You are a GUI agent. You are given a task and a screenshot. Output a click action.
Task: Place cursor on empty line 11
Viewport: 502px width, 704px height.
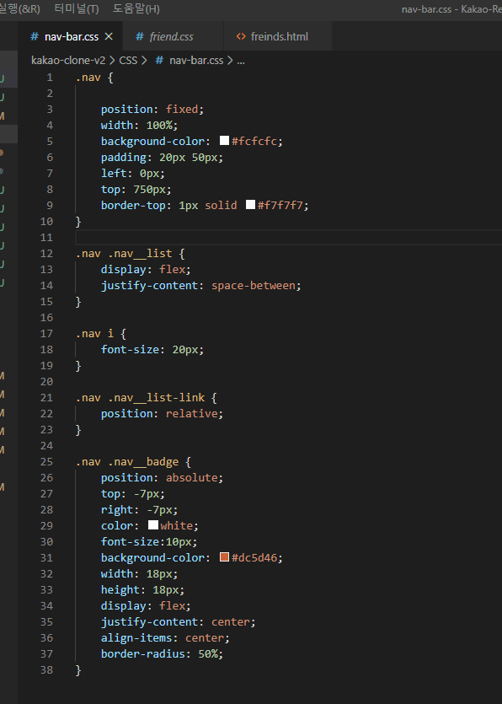(x=288, y=237)
